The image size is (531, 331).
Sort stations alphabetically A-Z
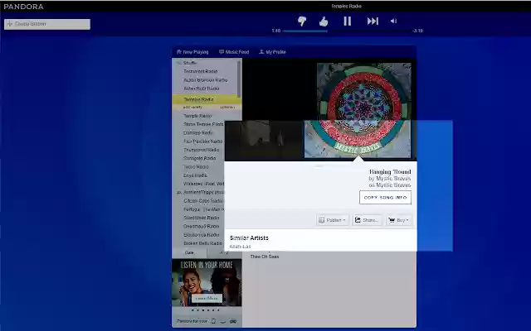224,252
